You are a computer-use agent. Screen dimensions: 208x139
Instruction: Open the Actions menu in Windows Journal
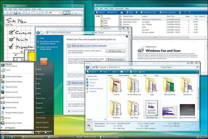[27, 9]
